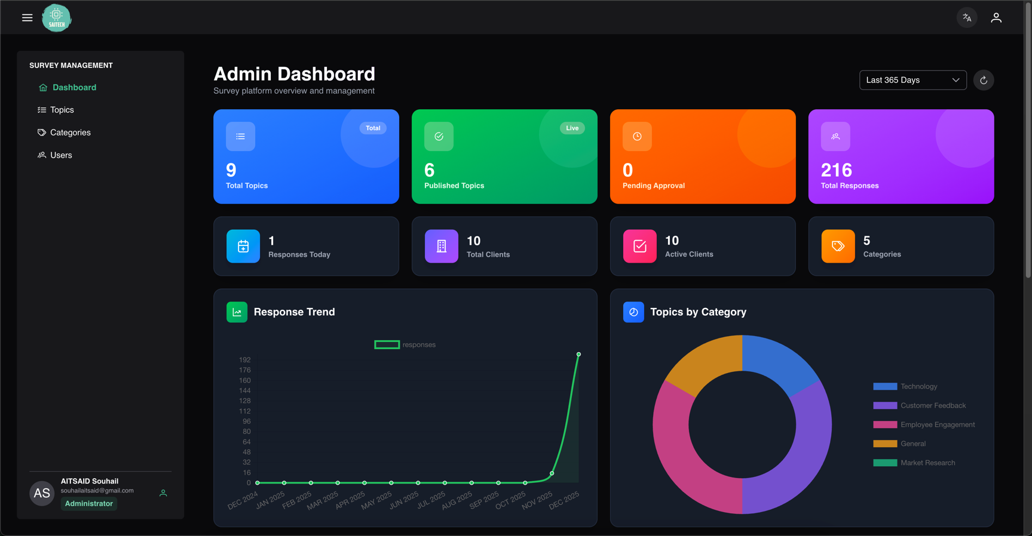Click the Active Clients checkbox icon

[640, 246]
